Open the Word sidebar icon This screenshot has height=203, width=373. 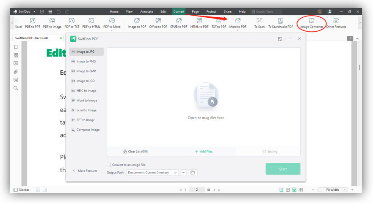pos(16,80)
